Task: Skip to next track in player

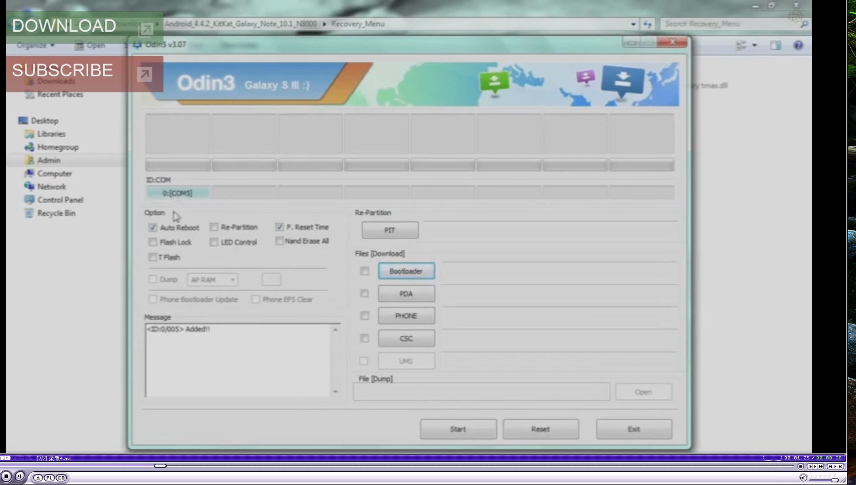Action: 19,476
